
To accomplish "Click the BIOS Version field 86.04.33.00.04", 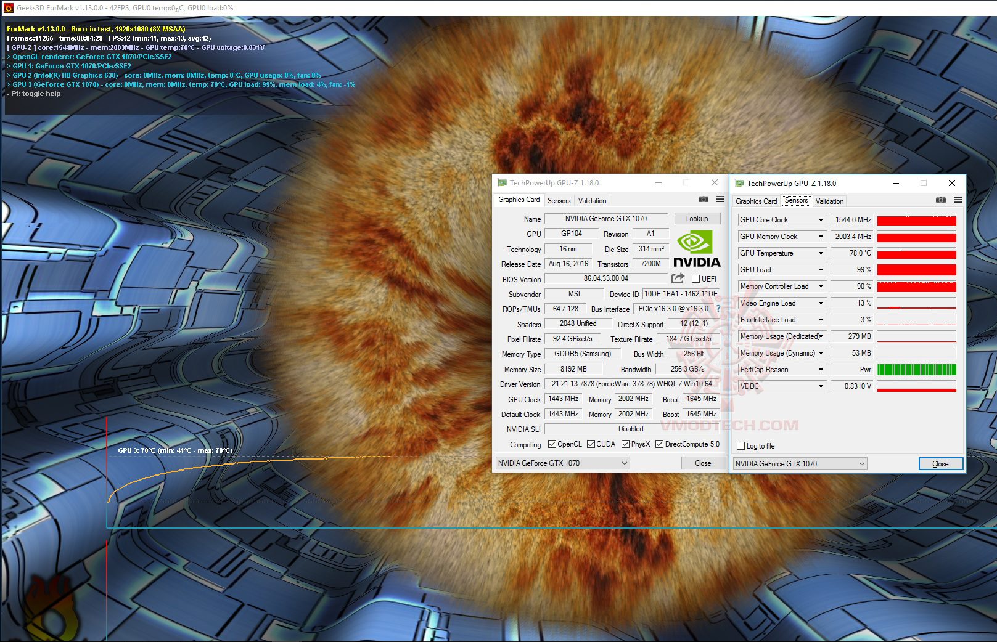I will click(x=606, y=278).
